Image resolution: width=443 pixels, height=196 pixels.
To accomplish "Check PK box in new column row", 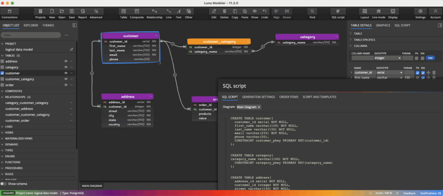I will coord(417,58).
